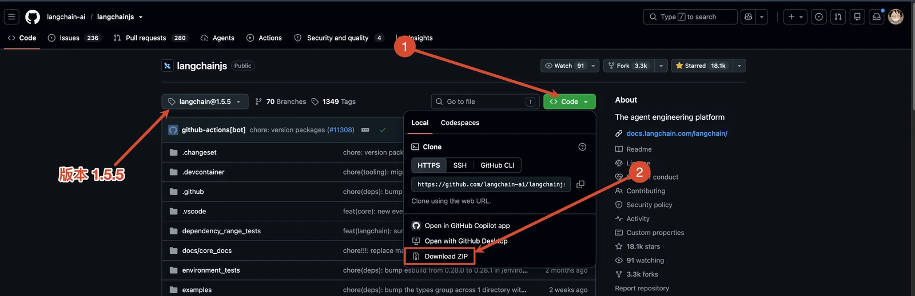The height and width of the screenshot is (296, 915).
Task: Open the Agents tab
Action: 217,38
